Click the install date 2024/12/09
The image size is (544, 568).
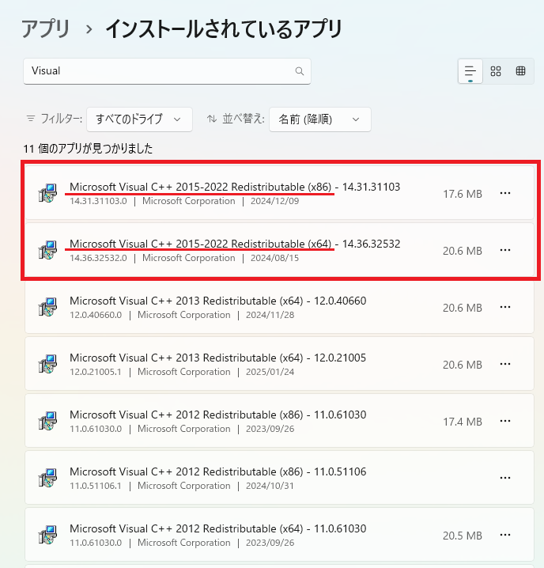point(274,201)
